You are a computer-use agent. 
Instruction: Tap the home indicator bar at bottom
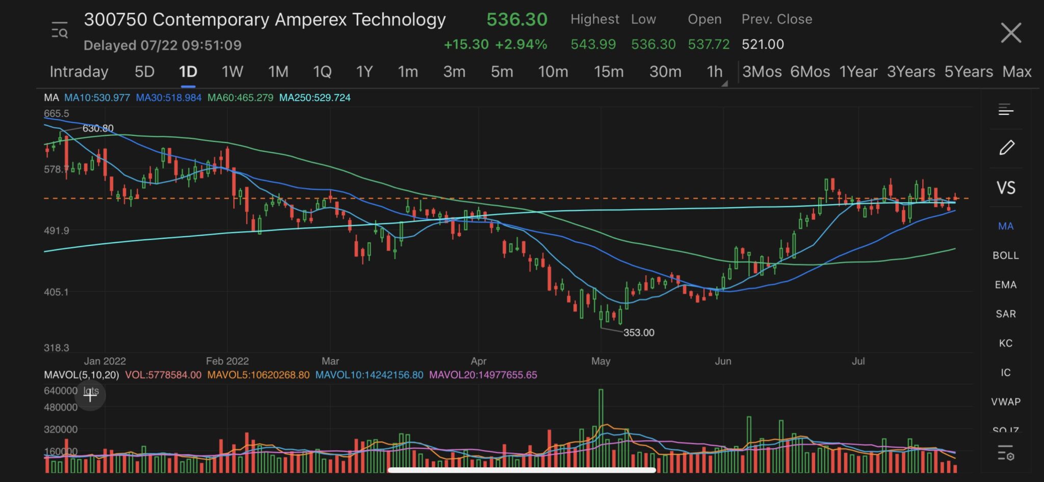521,470
